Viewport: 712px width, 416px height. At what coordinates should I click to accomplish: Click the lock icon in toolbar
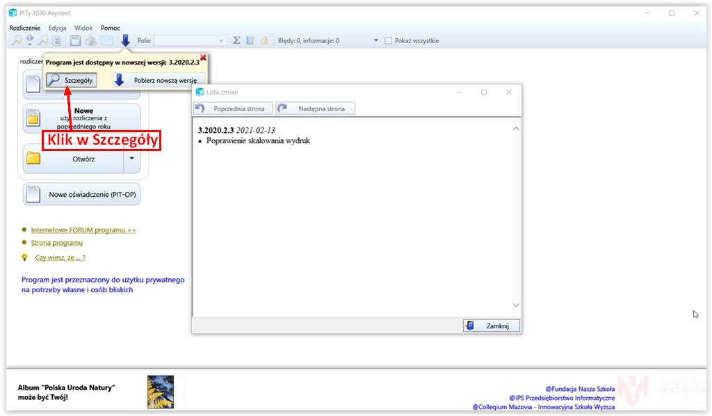click(x=264, y=40)
